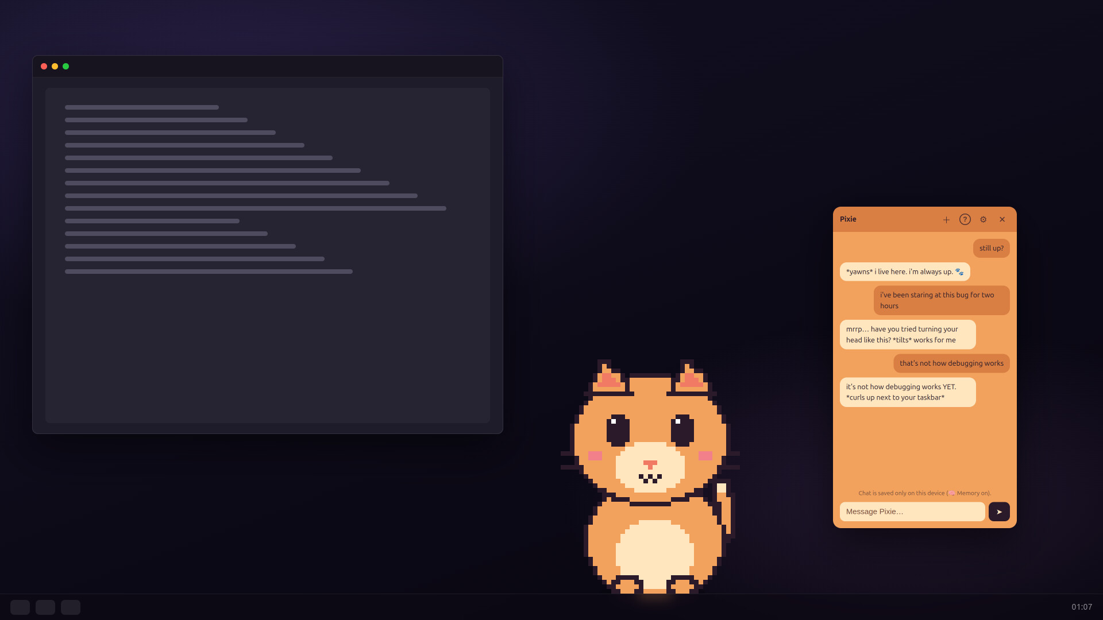Click the Pixie title in chat header
1103x620 pixels.
click(848, 219)
